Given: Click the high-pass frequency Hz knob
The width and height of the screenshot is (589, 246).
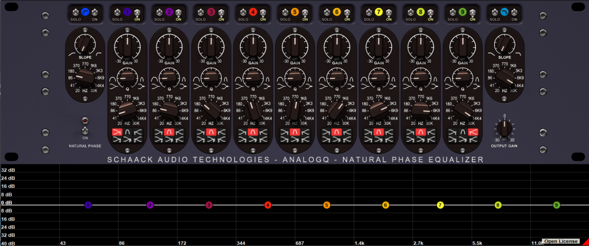Looking at the screenshot, I should (x=85, y=78).
